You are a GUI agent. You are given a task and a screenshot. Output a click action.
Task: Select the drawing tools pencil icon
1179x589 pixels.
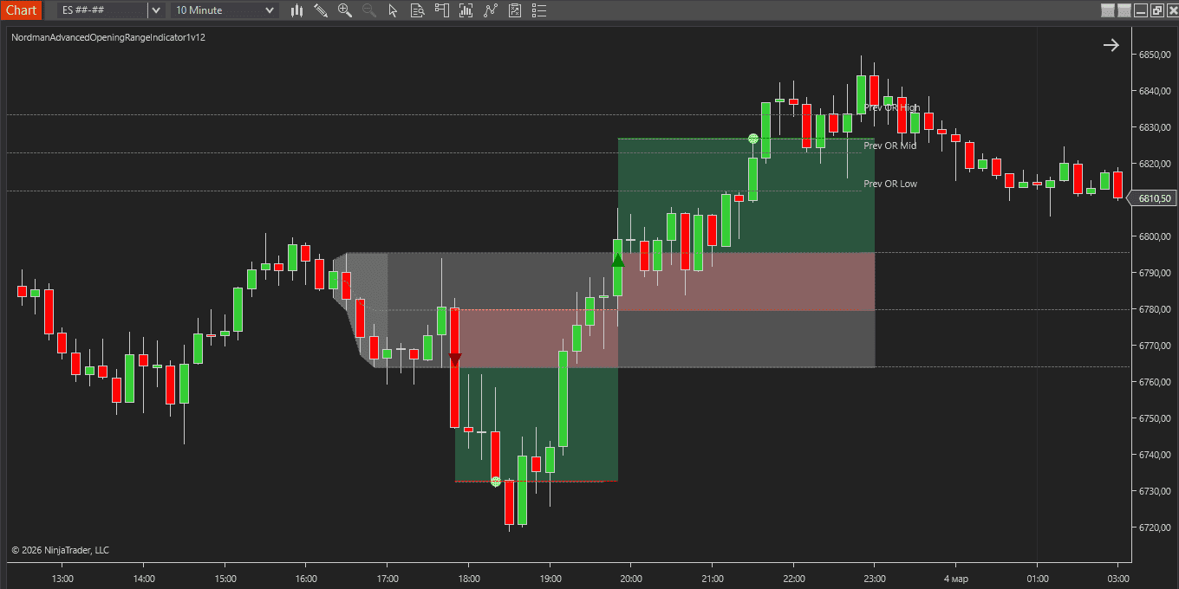[x=321, y=10]
